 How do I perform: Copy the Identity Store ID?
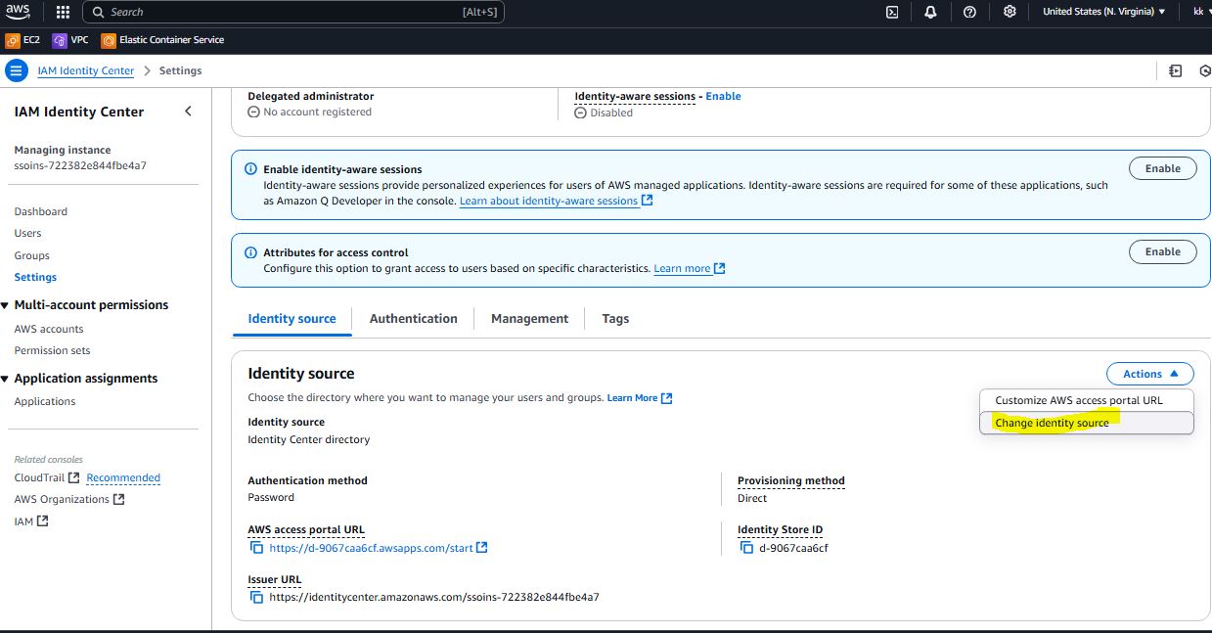(x=746, y=548)
